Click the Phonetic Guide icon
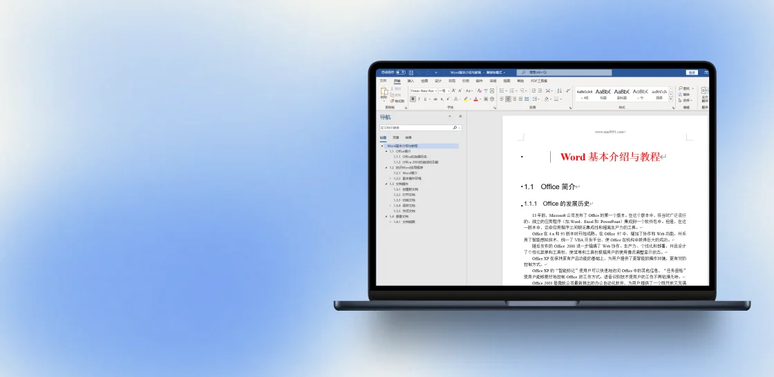The height and width of the screenshot is (377, 774). tap(486, 90)
